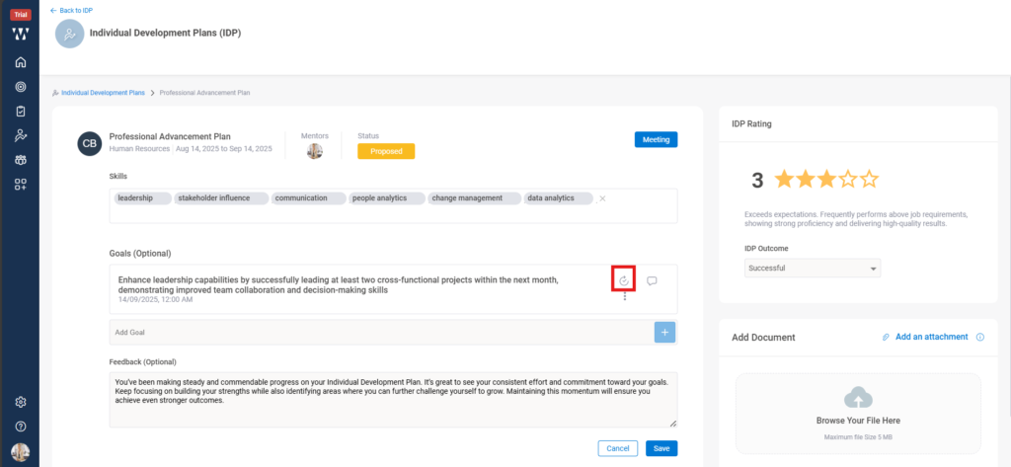Viewport: 1011px width, 467px height.
Task: Open the Goals target icon in sidebar
Action: (21, 87)
